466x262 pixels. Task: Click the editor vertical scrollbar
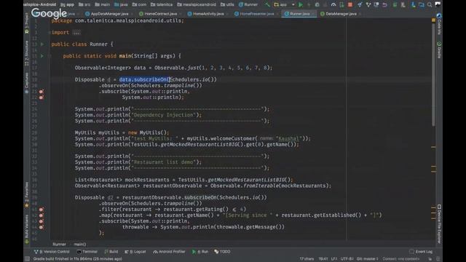point(433,74)
